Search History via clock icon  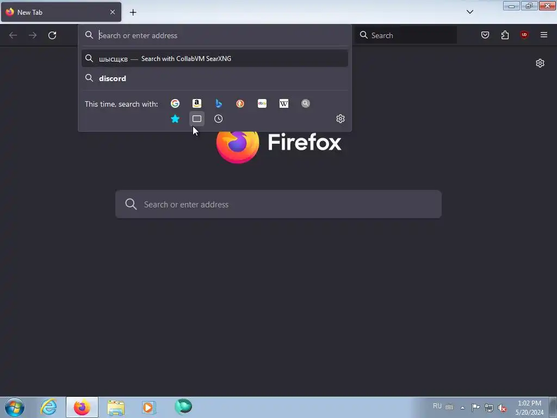(x=219, y=119)
